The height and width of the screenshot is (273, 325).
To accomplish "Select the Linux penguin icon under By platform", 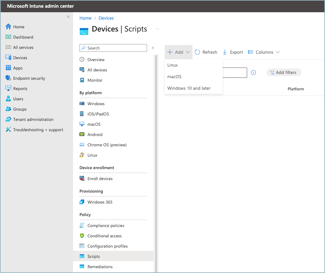I will [82, 155].
